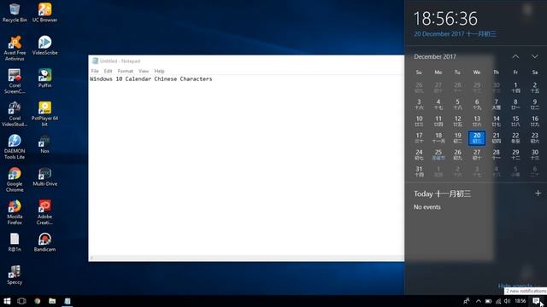Screen dimensions: 547x307
Task: Select December 20 in the calendar
Action: point(477,138)
